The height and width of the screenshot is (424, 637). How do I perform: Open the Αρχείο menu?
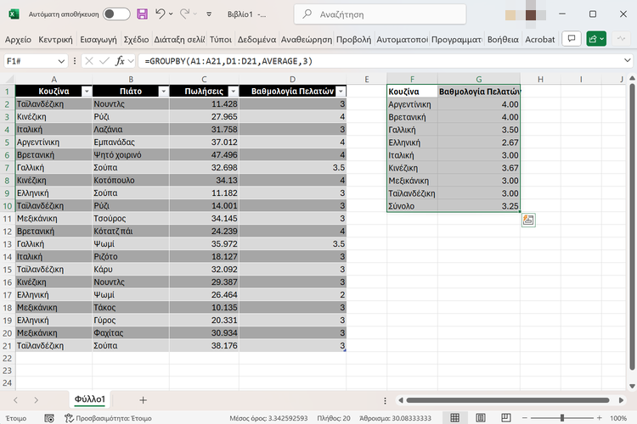[x=18, y=39]
